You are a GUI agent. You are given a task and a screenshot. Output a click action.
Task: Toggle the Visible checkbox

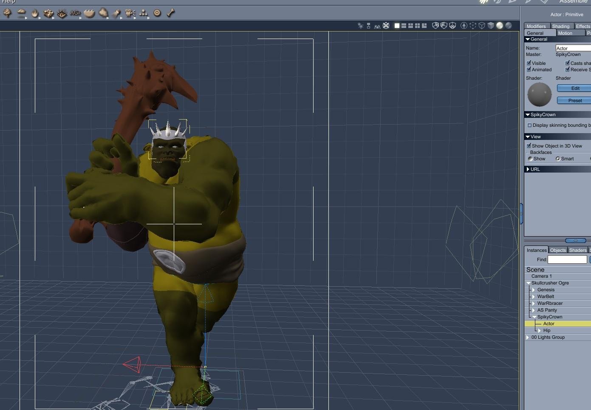(x=529, y=63)
